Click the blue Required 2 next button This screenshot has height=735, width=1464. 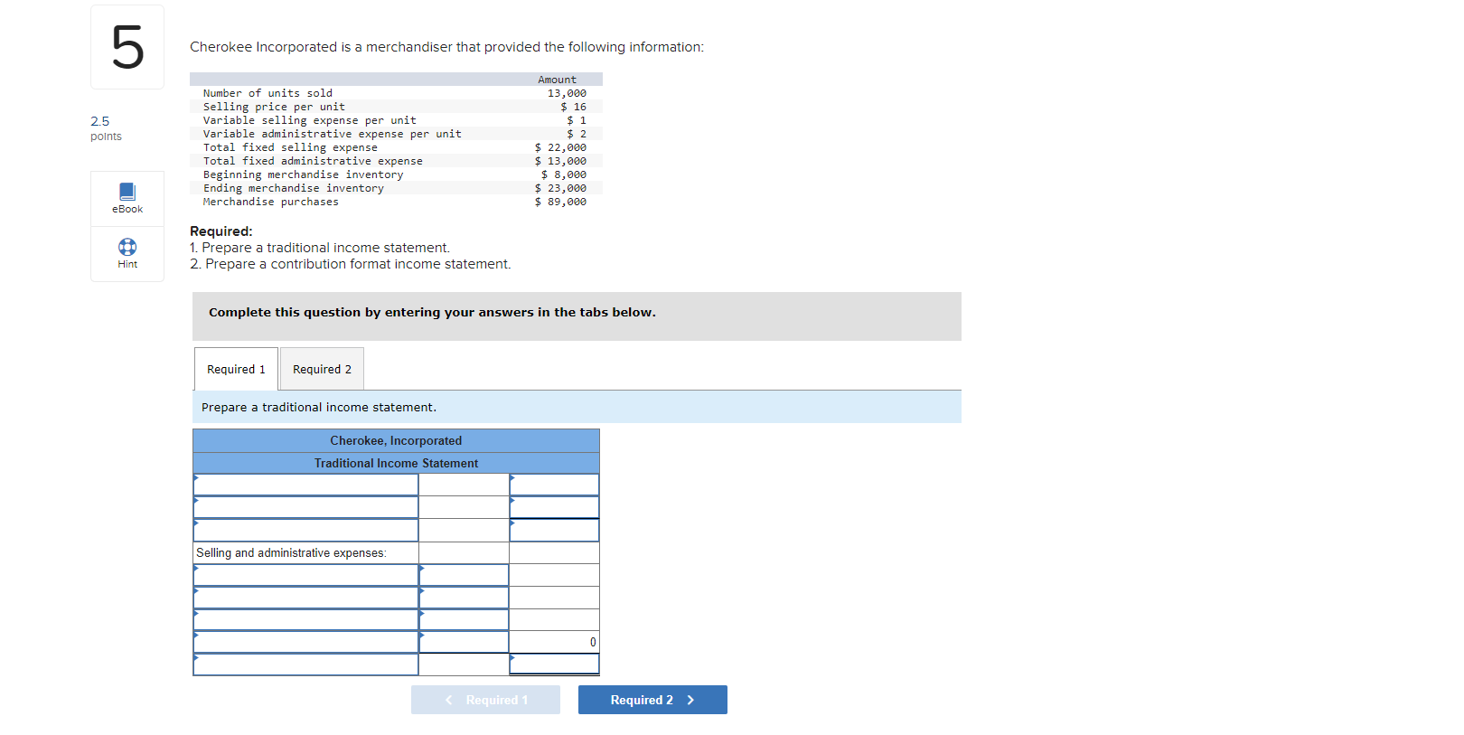coord(652,700)
